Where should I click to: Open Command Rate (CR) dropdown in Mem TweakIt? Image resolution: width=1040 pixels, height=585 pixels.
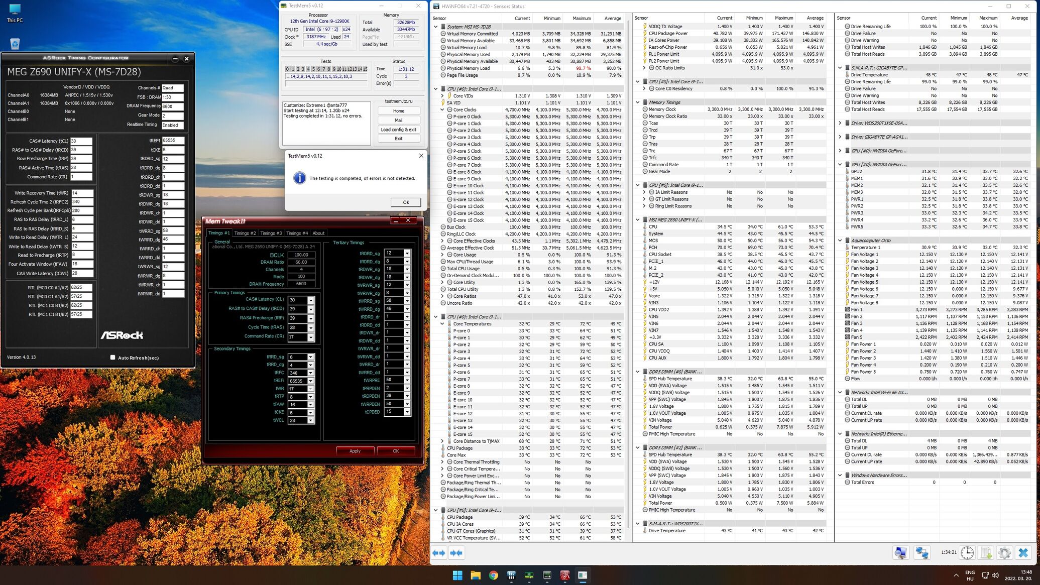click(x=310, y=337)
